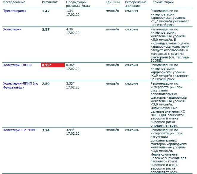Click the Исследование column header
197x174 pixels.
click(14, 2)
